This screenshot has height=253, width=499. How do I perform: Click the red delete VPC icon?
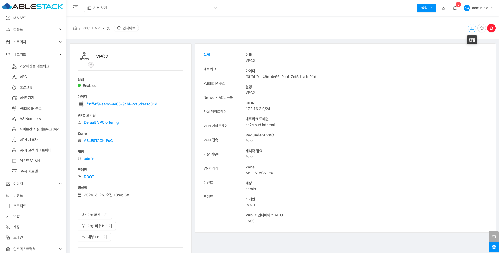(x=491, y=28)
